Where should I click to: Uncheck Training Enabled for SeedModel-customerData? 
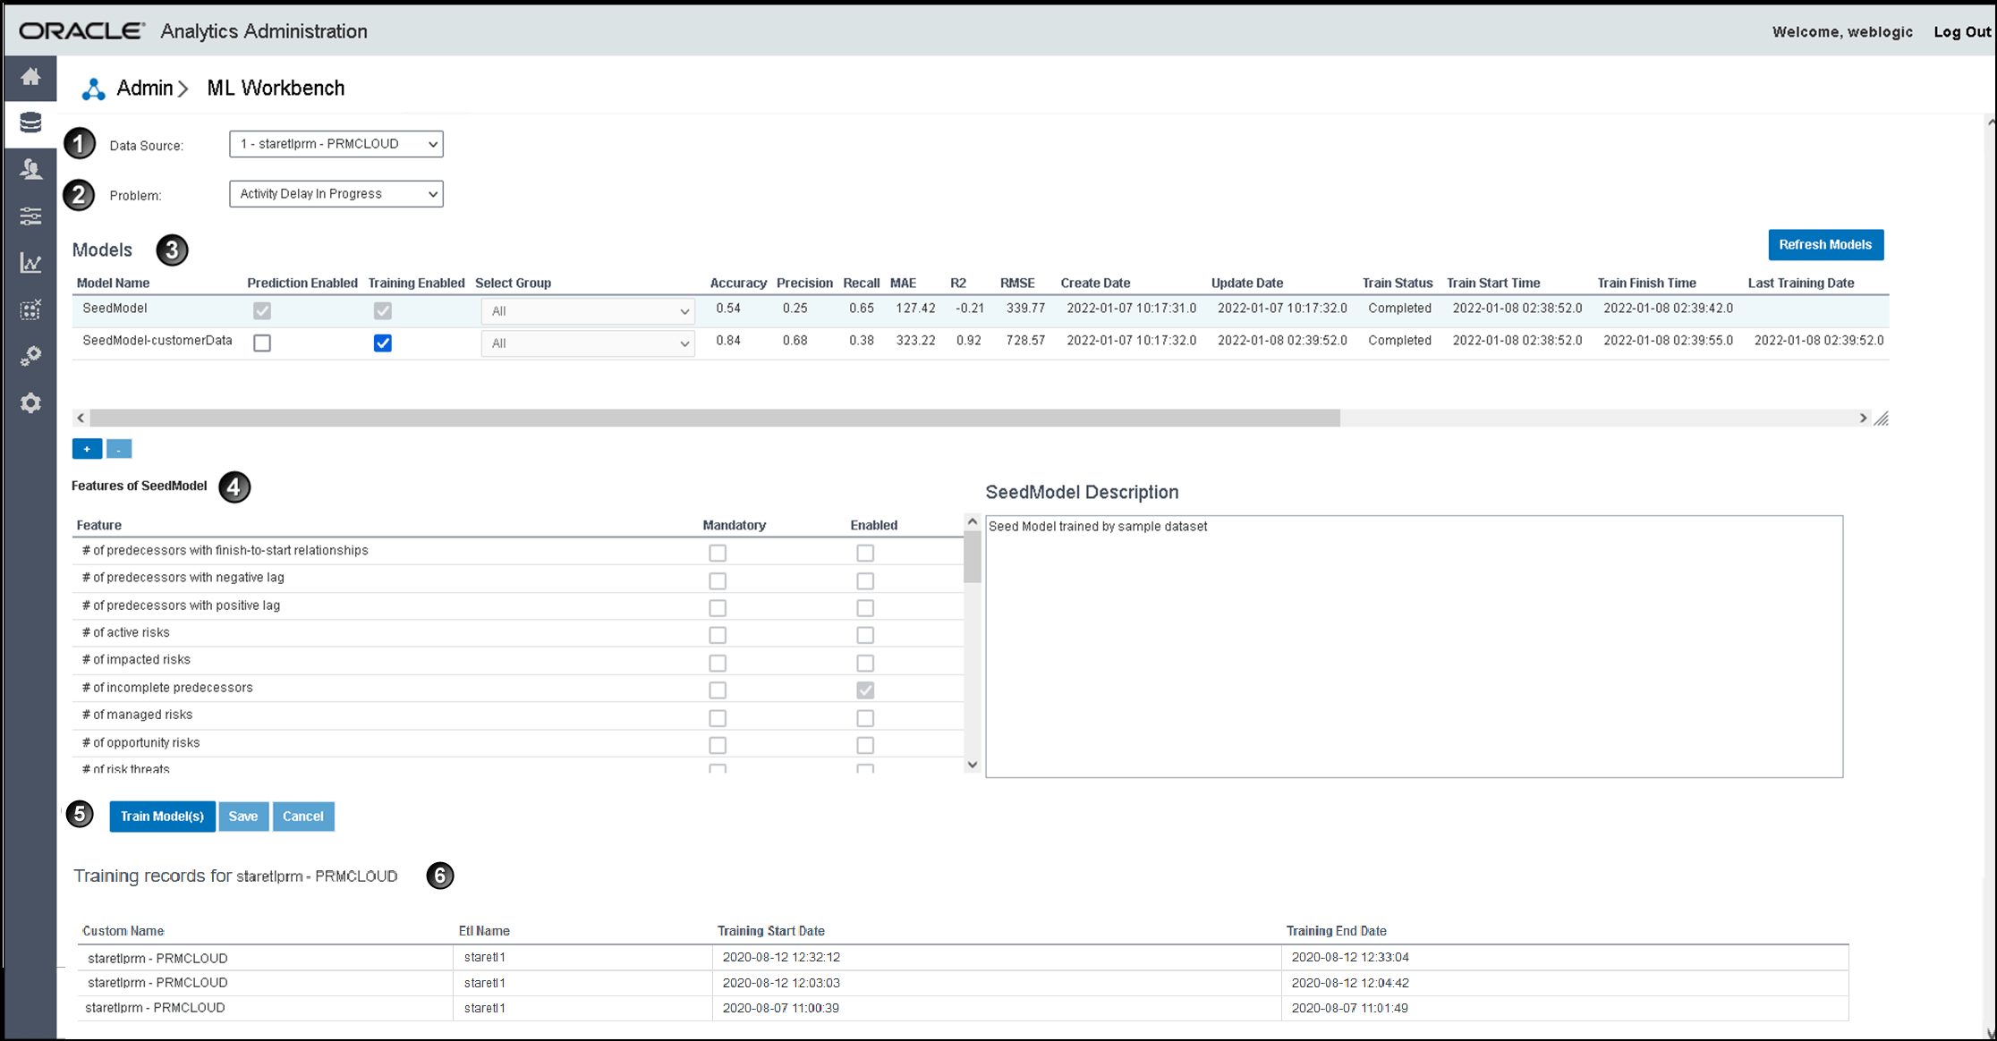pyautogui.click(x=383, y=343)
